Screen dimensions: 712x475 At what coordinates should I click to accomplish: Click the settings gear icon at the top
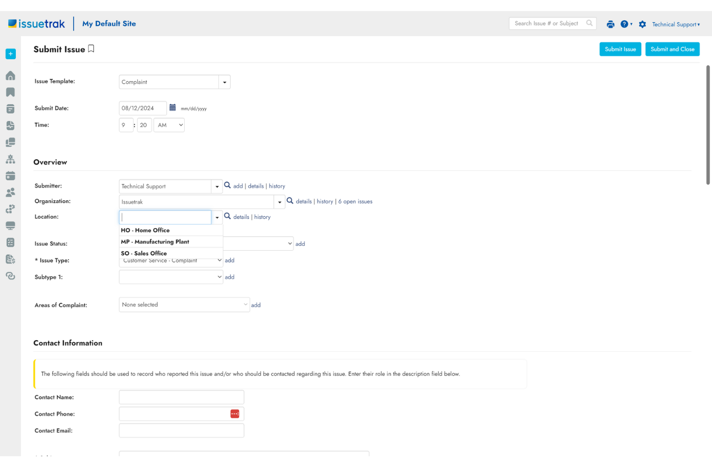(x=642, y=24)
